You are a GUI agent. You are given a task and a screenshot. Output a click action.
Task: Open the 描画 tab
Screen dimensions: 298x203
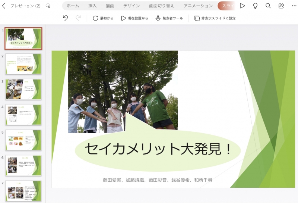[x=110, y=6]
